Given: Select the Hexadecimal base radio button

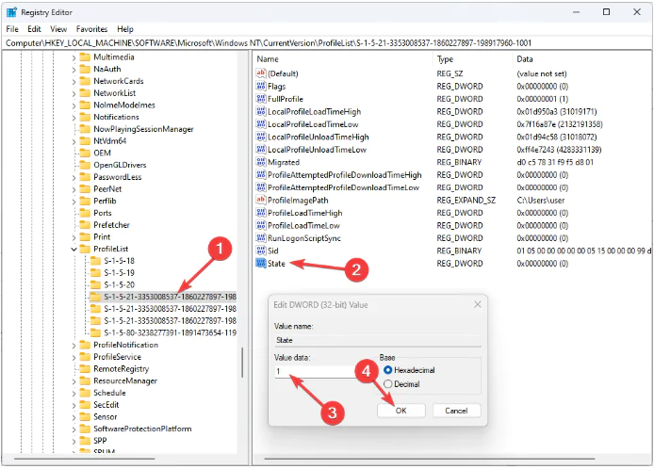Looking at the screenshot, I should (387, 370).
